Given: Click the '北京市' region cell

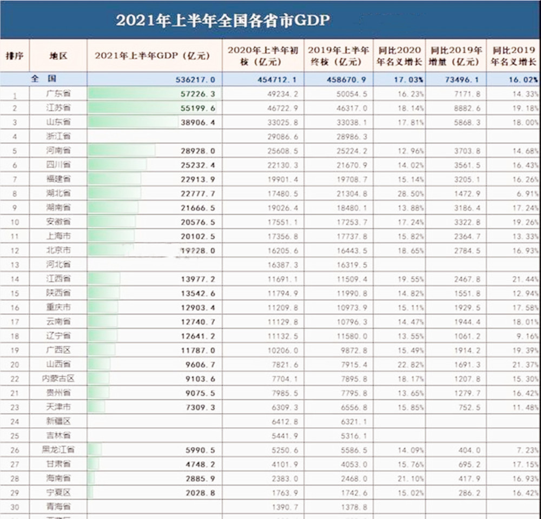Looking at the screenshot, I should 58,250.
